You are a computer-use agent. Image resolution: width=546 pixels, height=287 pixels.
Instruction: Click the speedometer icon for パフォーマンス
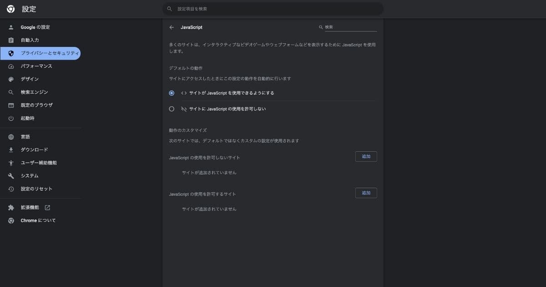[x=11, y=66]
